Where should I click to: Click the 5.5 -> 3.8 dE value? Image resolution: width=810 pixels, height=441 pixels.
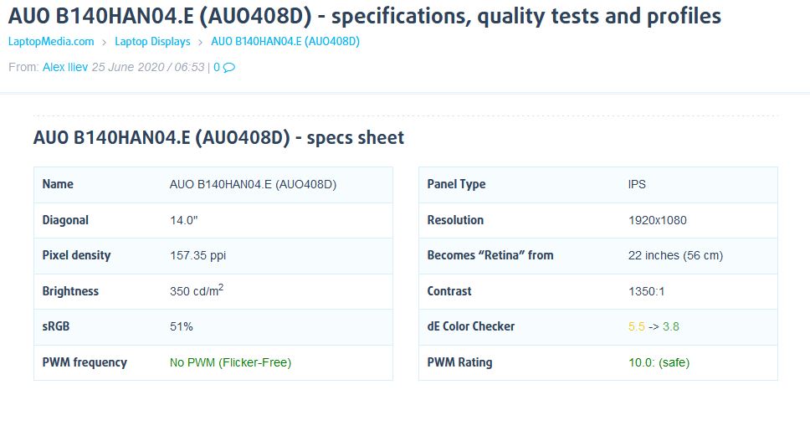coord(654,327)
